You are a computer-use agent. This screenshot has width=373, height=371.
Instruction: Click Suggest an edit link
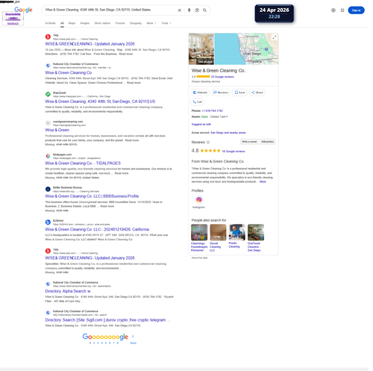tap(201, 124)
